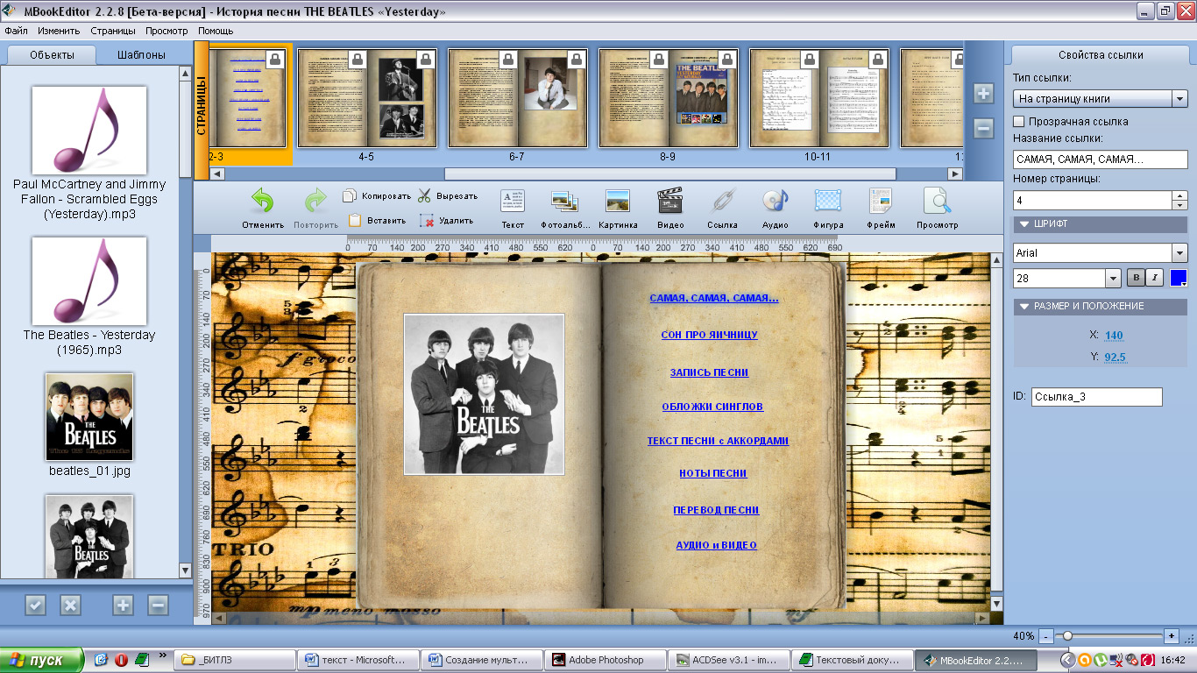The height and width of the screenshot is (673, 1197).
Task: Click the Windows пуск start button
Action: pos(42,660)
